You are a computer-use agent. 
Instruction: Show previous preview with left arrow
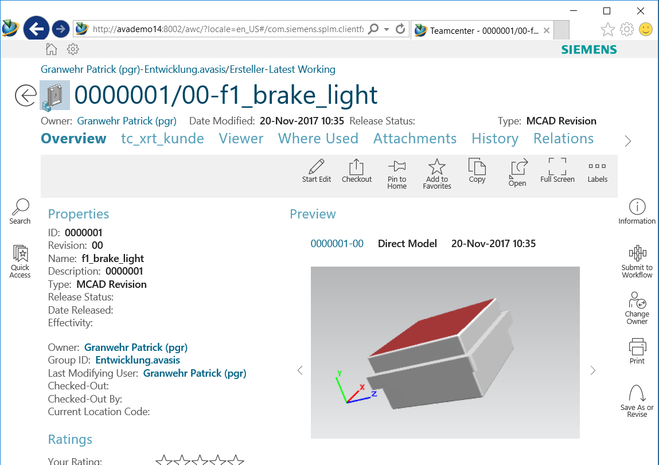click(x=300, y=370)
